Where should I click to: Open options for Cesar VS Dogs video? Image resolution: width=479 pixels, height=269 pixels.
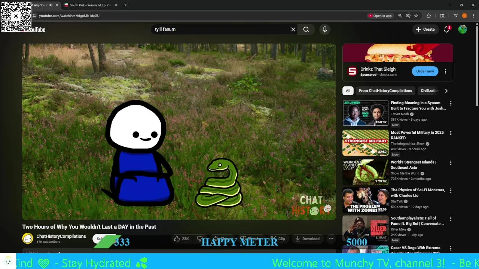pyautogui.click(x=451, y=248)
